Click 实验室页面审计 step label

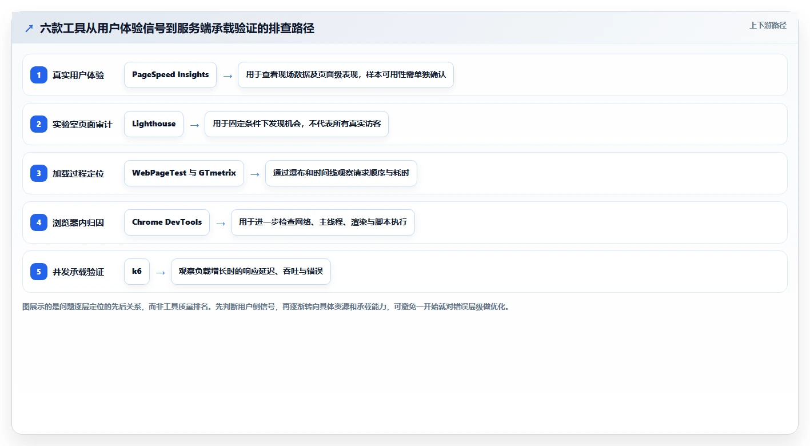point(82,124)
